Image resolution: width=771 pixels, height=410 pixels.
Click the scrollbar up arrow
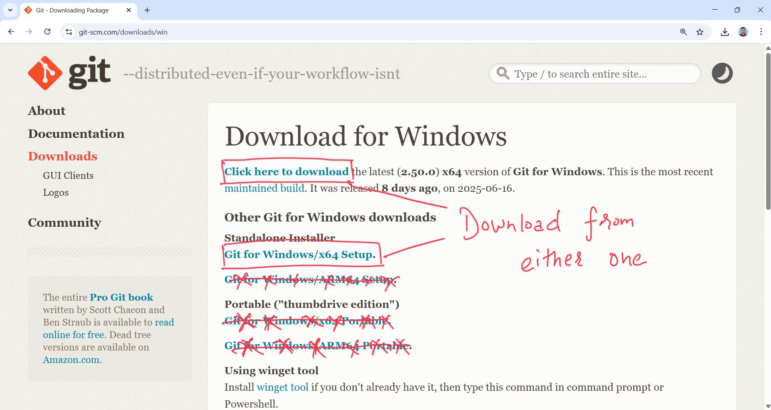(768, 48)
